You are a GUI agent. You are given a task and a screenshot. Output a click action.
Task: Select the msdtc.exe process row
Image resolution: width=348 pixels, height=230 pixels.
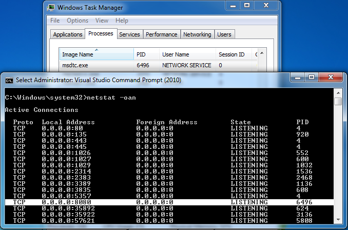(x=159, y=65)
